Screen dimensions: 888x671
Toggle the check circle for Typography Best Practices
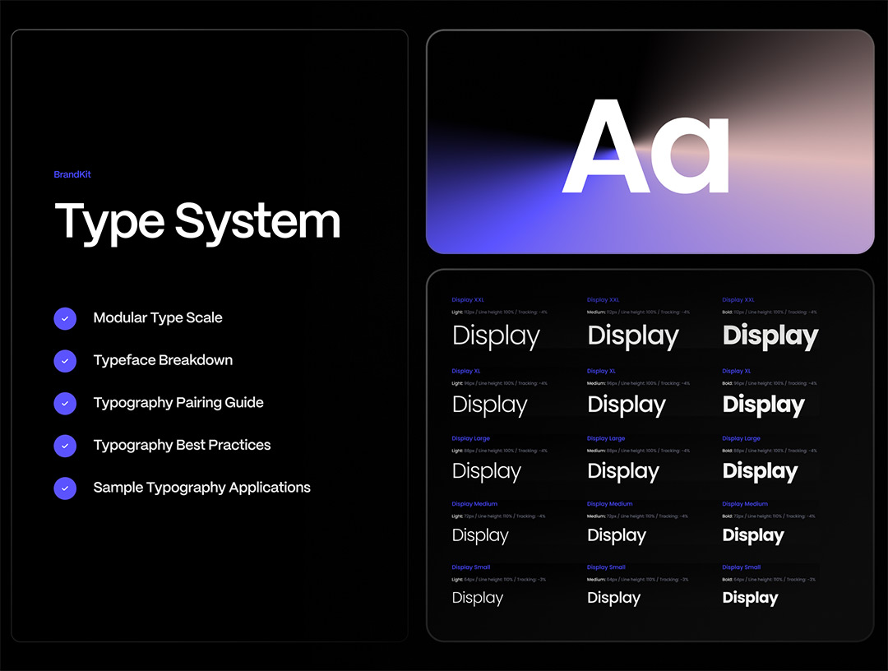[x=65, y=446]
